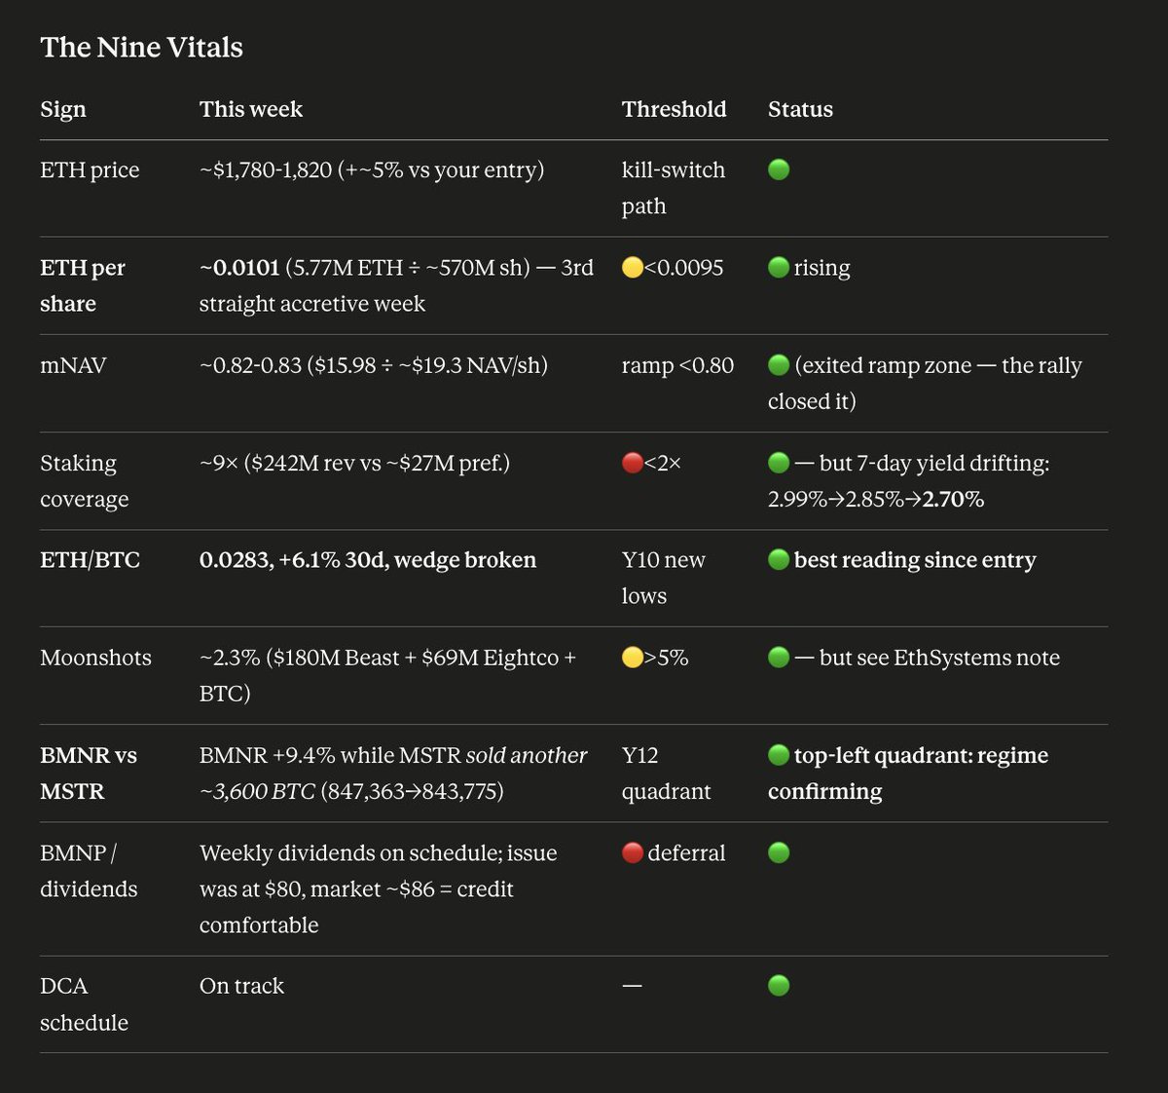The width and height of the screenshot is (1168, 1093).
Task: Click the 'Sign' column header
Action: 63,109
